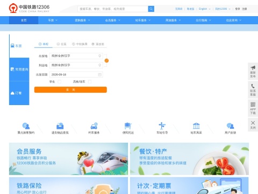Go to 首页 home tab
The height and width of the screenshot is (194, 258).
coord(24,20)
